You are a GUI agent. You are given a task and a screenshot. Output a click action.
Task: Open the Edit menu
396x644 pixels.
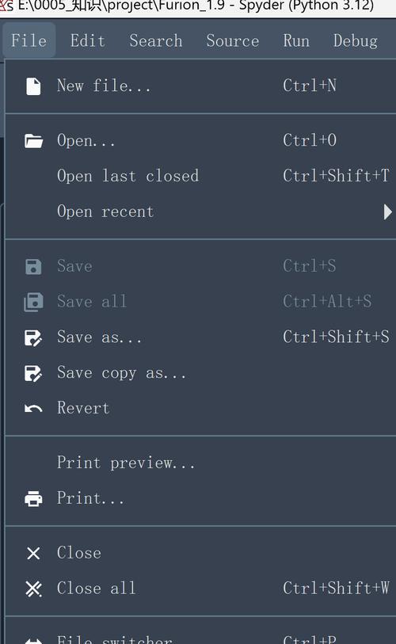(87, 40)
